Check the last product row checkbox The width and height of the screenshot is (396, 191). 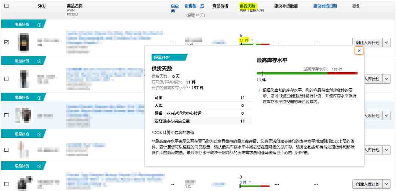click(7, 184)
